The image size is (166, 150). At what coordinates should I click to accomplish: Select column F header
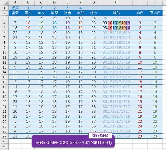(x=80, y=3)
